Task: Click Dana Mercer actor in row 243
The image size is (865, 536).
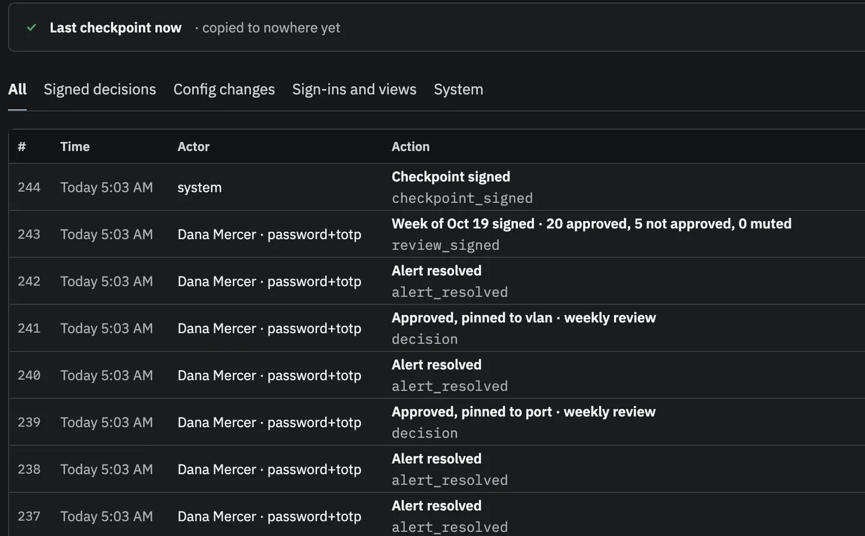Action: 269,234
